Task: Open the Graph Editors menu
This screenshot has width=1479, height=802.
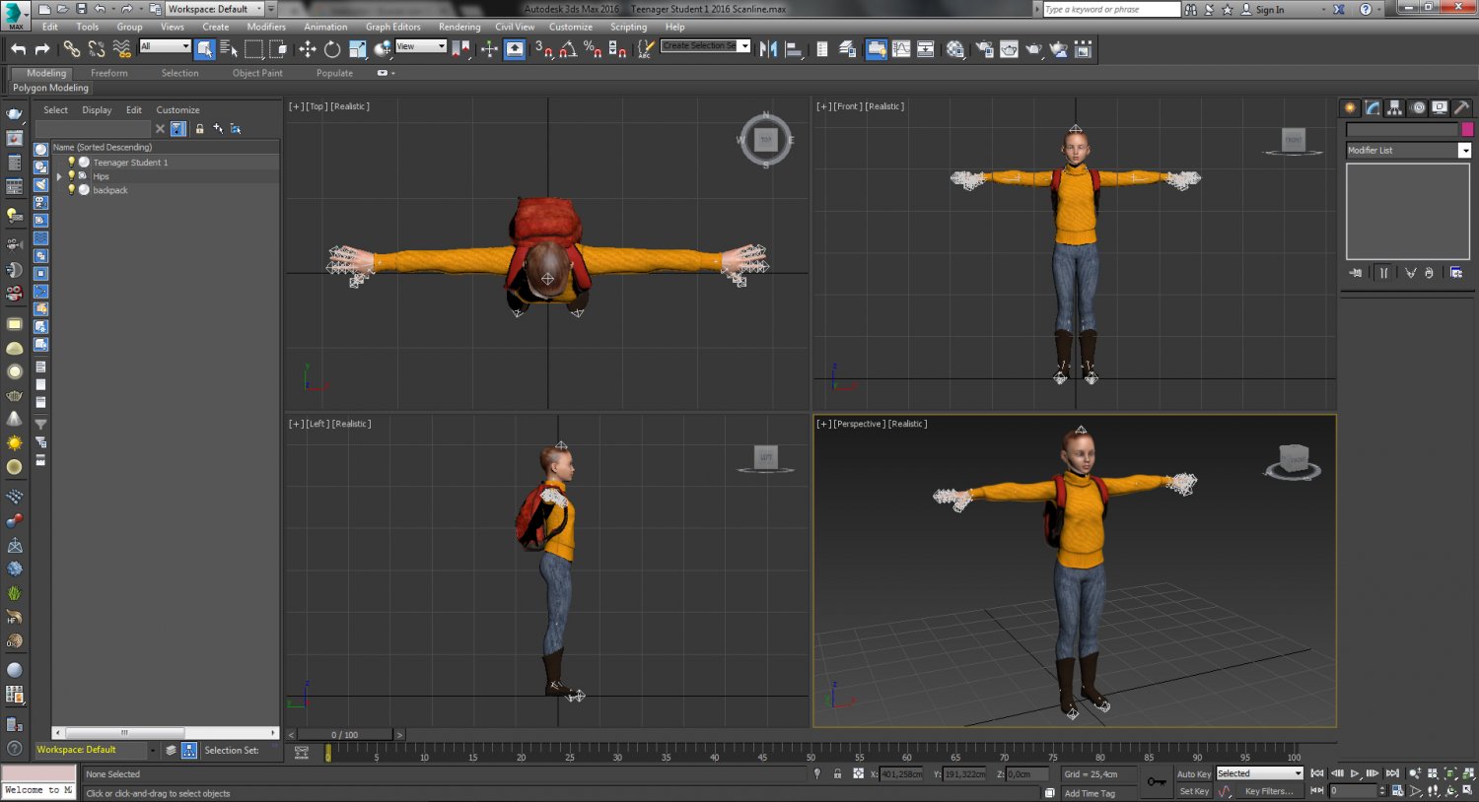Action: 392,27
